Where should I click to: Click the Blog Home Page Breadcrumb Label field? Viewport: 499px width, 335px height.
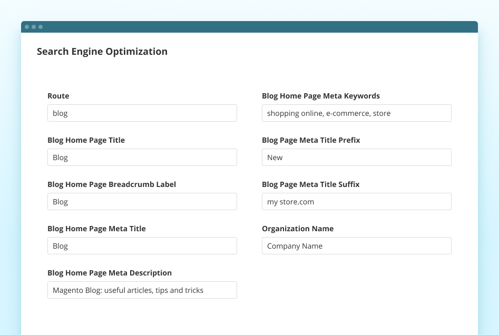pyautogui.click(x=142, y=201)
